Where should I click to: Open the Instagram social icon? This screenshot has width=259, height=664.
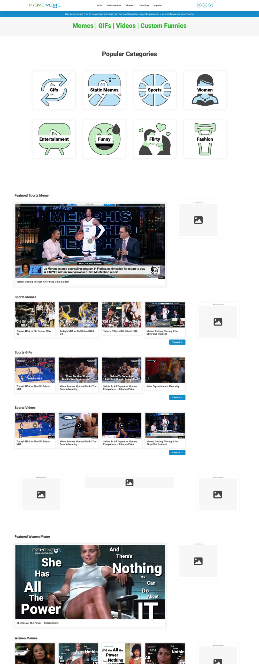[199, 5]
